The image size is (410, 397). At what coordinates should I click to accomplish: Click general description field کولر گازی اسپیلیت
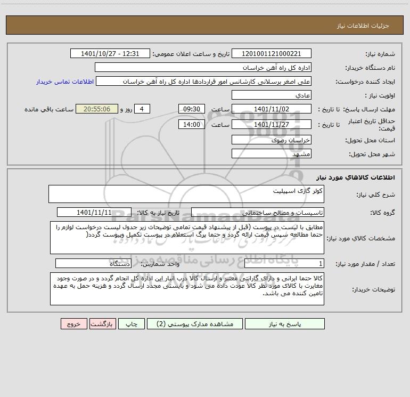[x=186, y=194]
